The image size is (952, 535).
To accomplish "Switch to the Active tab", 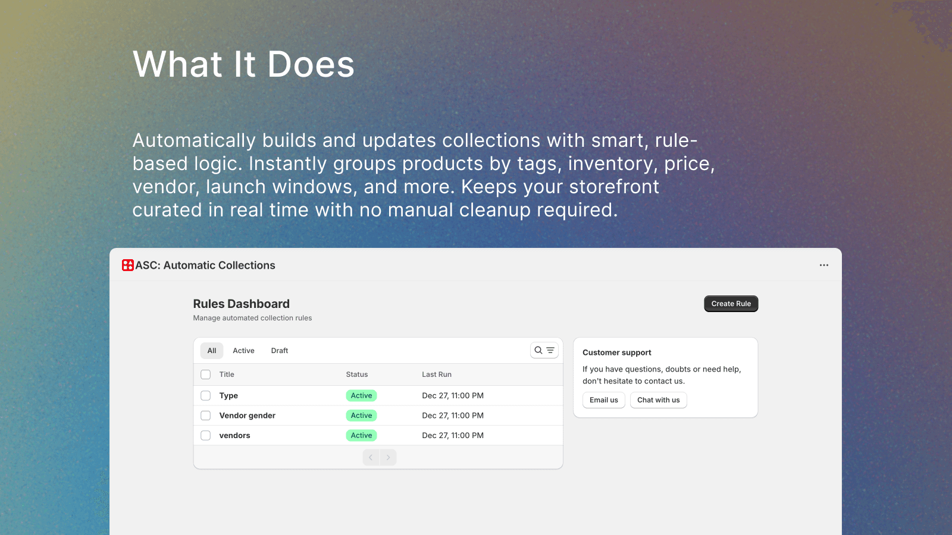I will 243,350.
